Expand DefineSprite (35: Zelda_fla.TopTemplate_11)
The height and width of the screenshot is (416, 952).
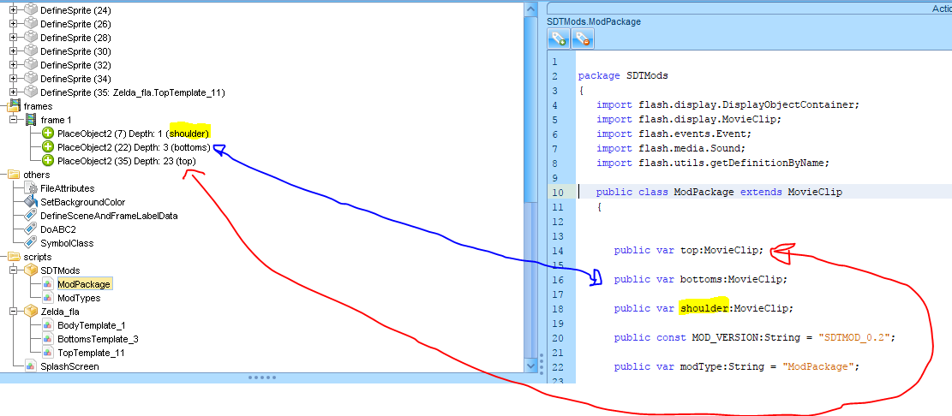point(13,92)
